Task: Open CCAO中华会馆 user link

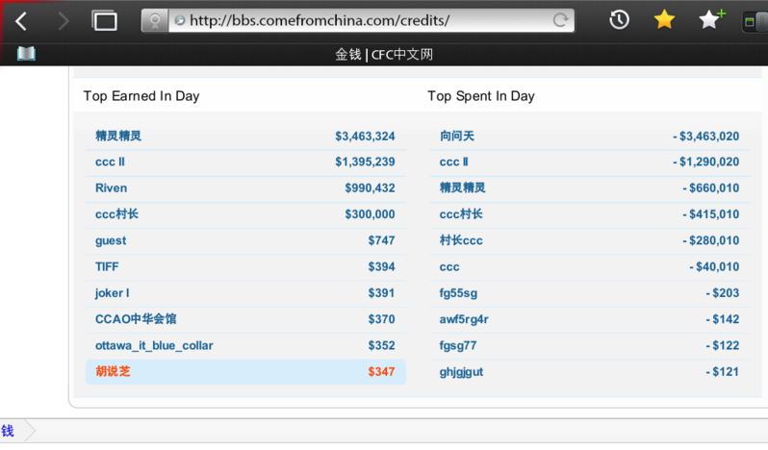Action: [x=136, y=319]
